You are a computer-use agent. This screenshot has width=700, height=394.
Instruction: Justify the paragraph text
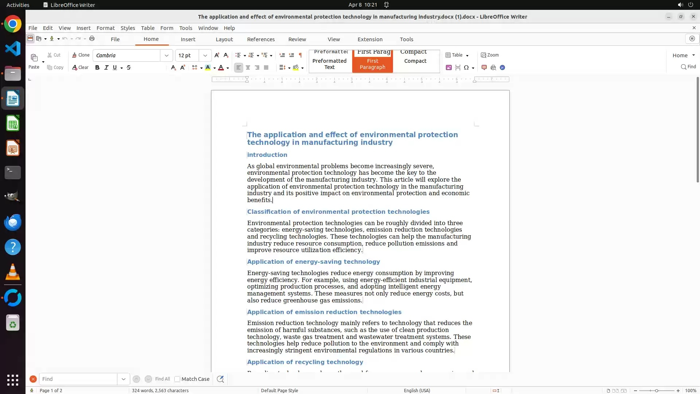[266, 67]
